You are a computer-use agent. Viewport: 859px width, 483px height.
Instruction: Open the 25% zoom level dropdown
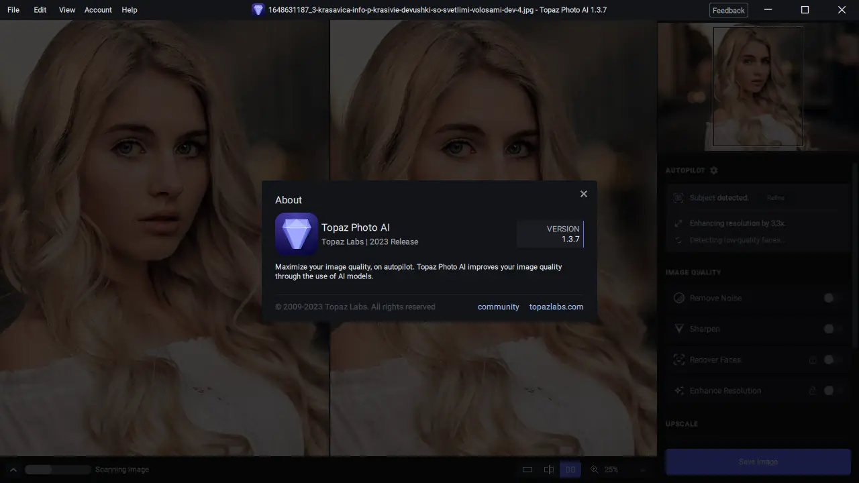[x=626, y=470]
